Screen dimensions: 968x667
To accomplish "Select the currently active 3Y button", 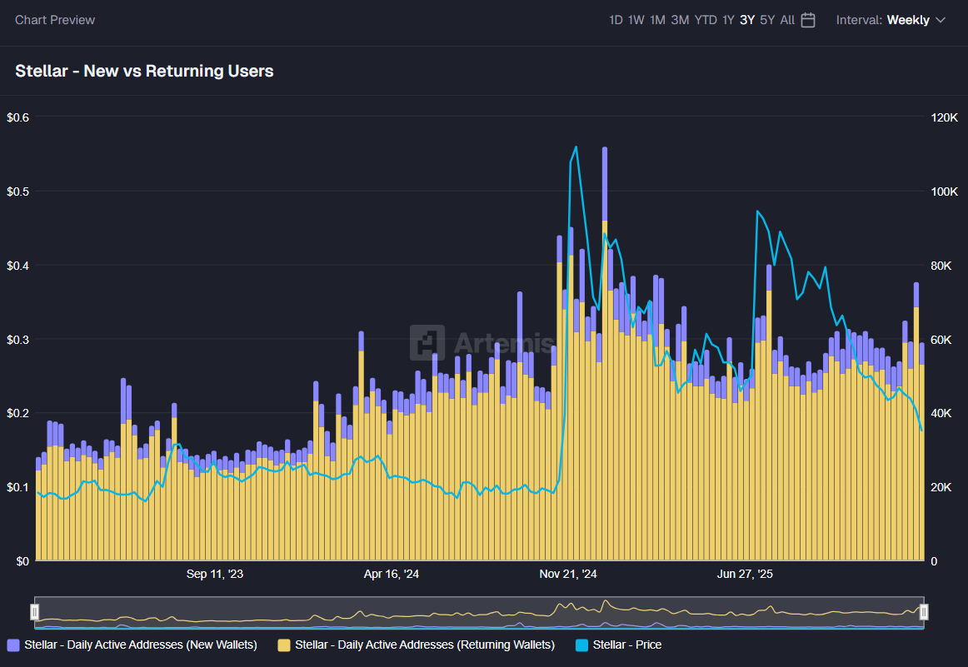I will [x=747, y=19].
